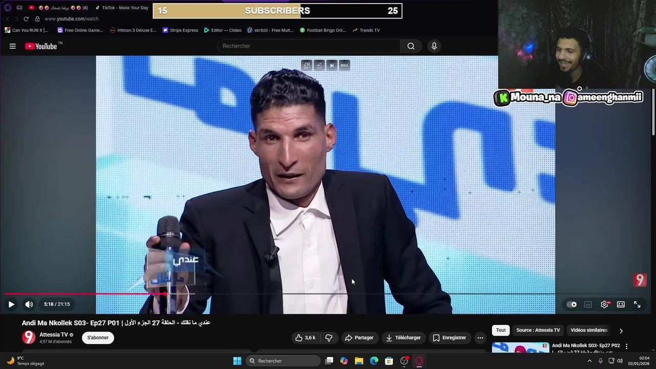Download with the Télécharger button
Screen dimensions: 656x369
(403, 338)
